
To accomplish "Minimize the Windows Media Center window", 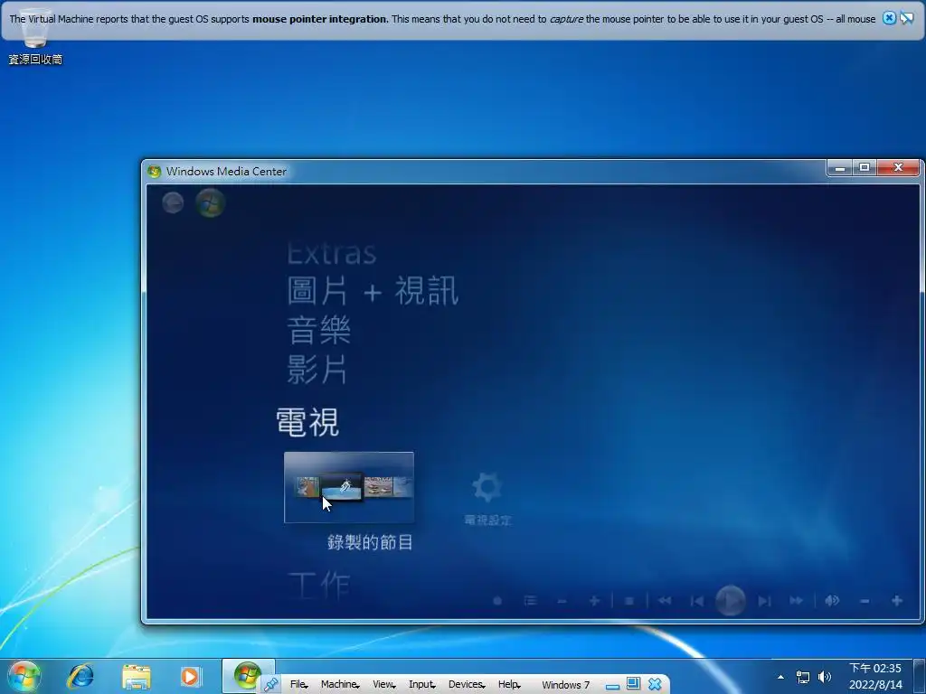I will [x=840, y=168].
